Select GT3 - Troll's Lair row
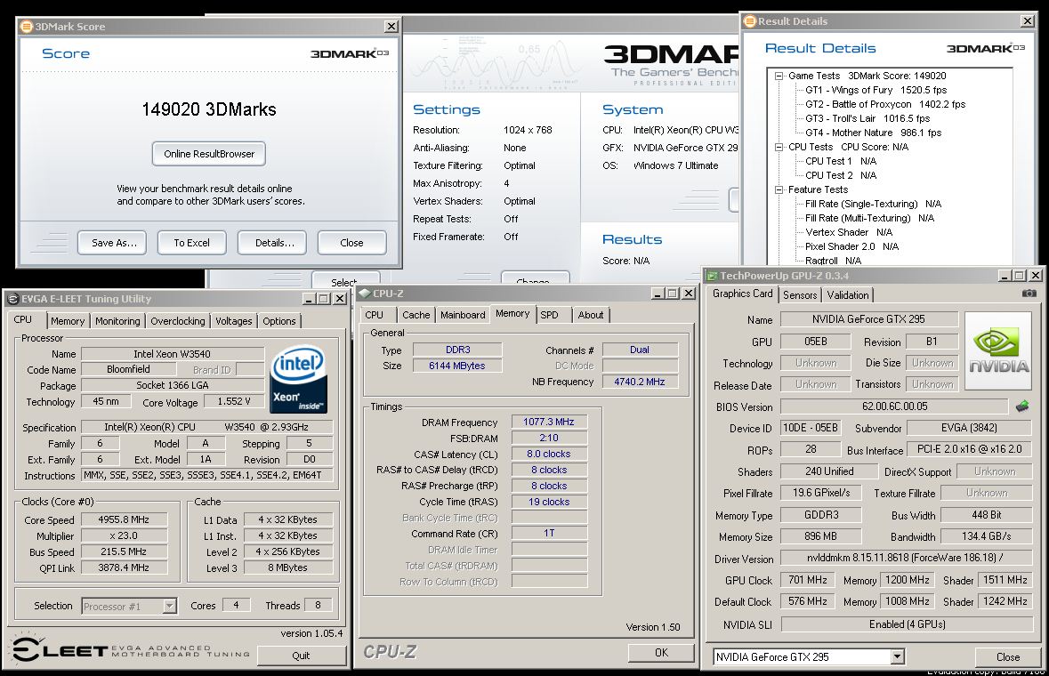This screenshot has width=1049, height=676. (x=867, y=118)
